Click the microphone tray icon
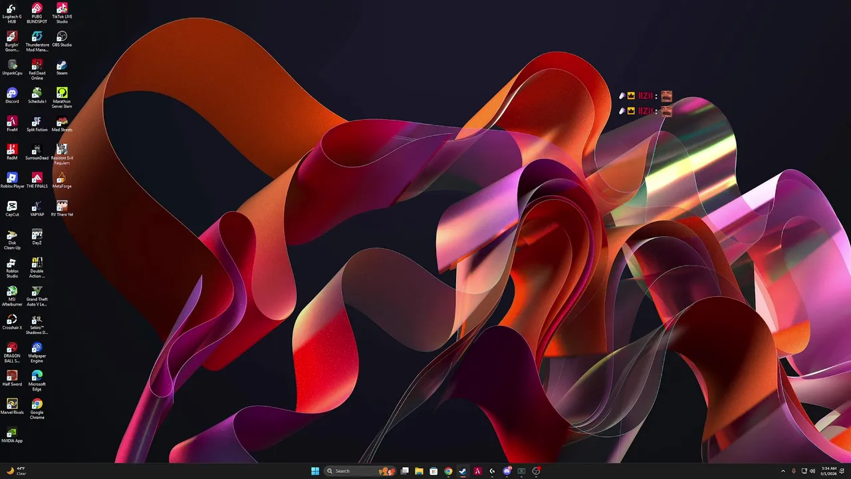Screen dimensions: 851x479 pyautogui.click(x=793, y=471)
